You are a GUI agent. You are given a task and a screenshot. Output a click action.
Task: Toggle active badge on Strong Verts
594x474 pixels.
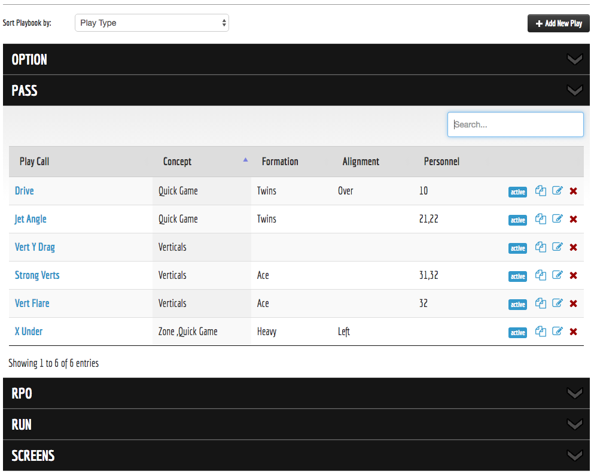pos(517,276)
